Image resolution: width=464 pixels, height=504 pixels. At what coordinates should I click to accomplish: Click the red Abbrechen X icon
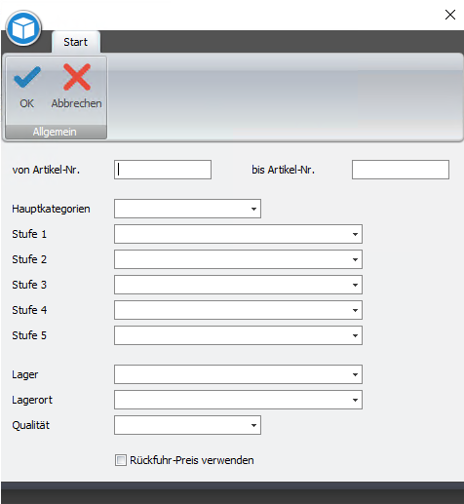pyautogui.click(x=77, y=77)
